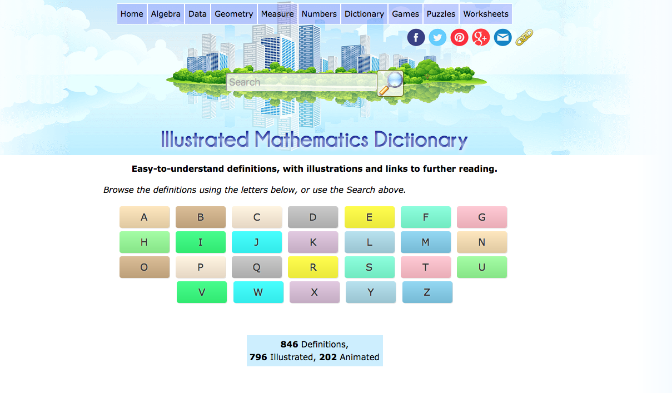Image resolution: width=672 pixels, height=393 pixels.
Task: Pin this page to Pinterest
Action: 459,37
